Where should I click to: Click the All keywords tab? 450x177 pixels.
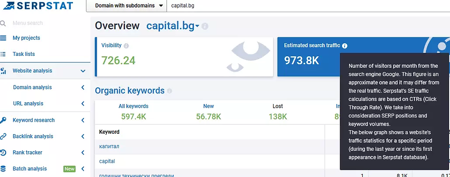[134, 106]
